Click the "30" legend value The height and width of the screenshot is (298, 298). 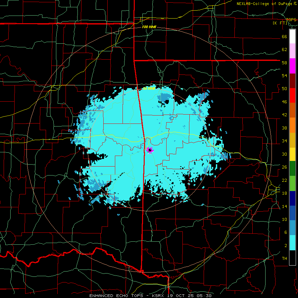pos(284,154)
